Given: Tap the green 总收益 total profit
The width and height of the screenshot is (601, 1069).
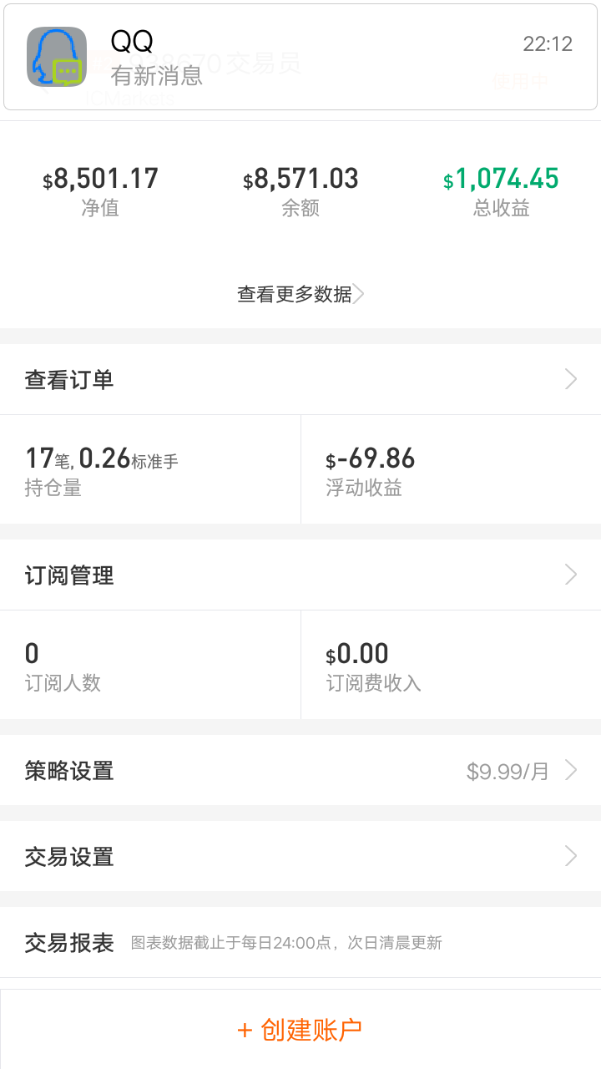Looking at the screenshot, I should (x=501, y=180).
